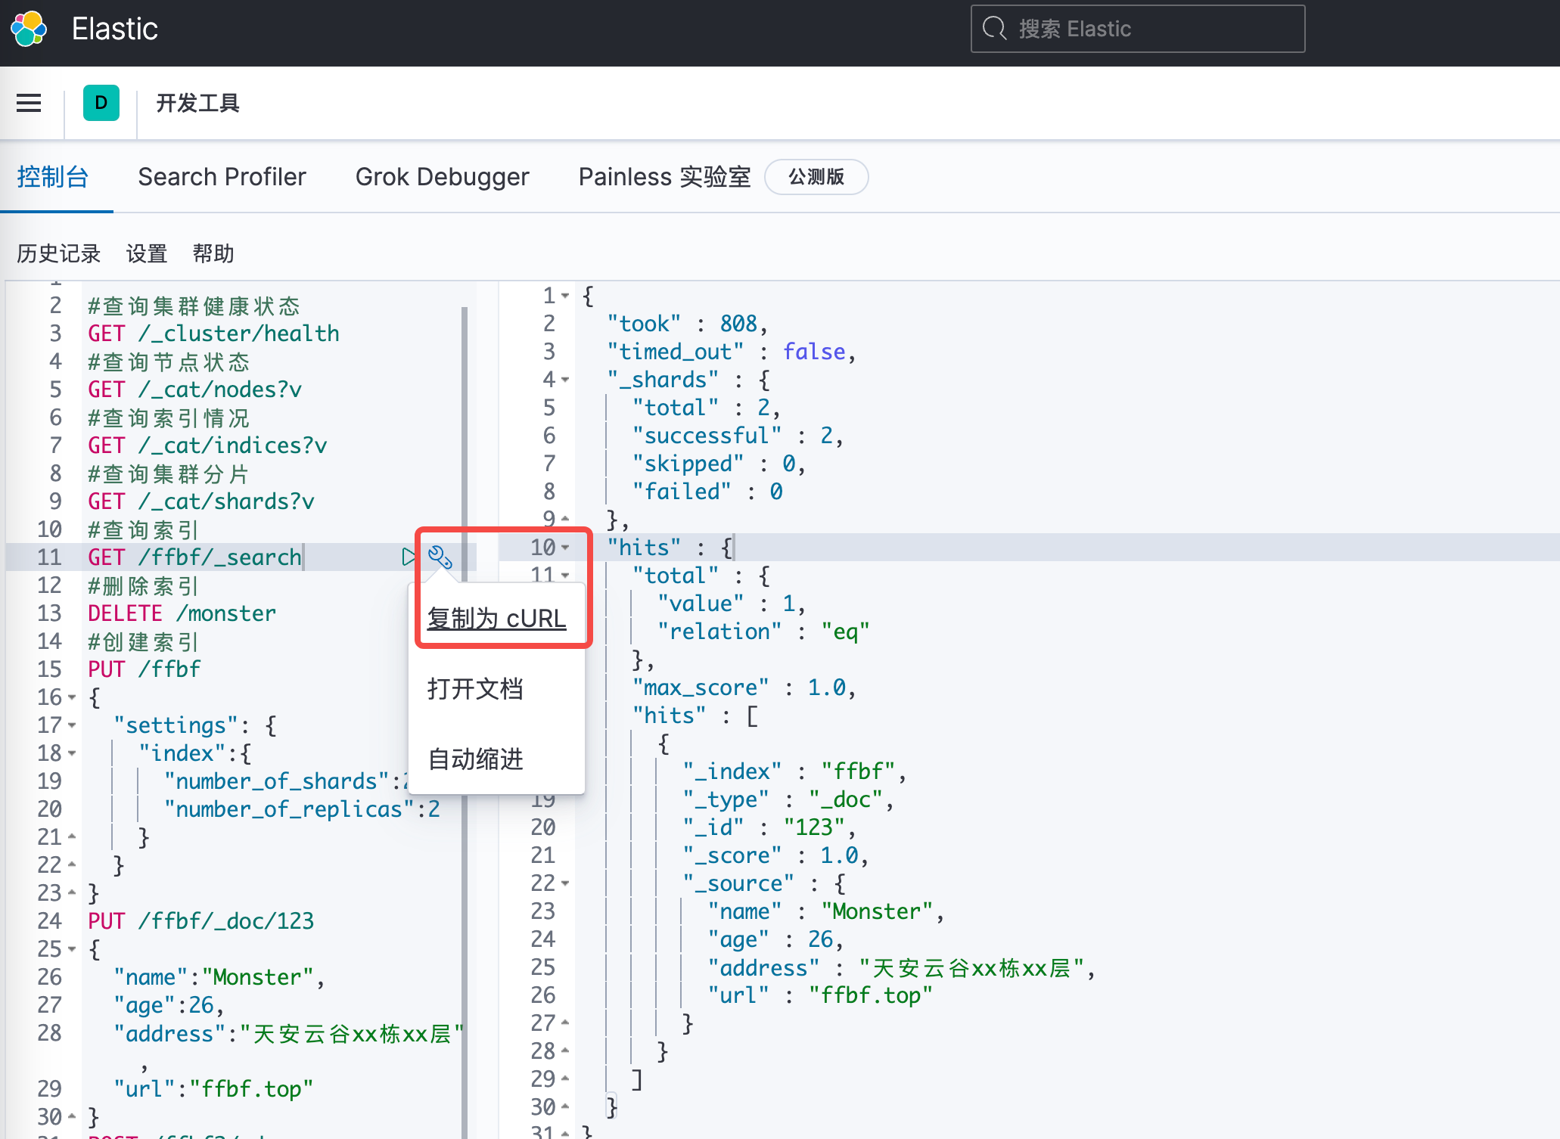
Task: Open the Search Profiler tab
Action: 222,177
